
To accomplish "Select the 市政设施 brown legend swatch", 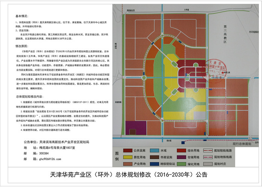I will click(x=154, y=157).
